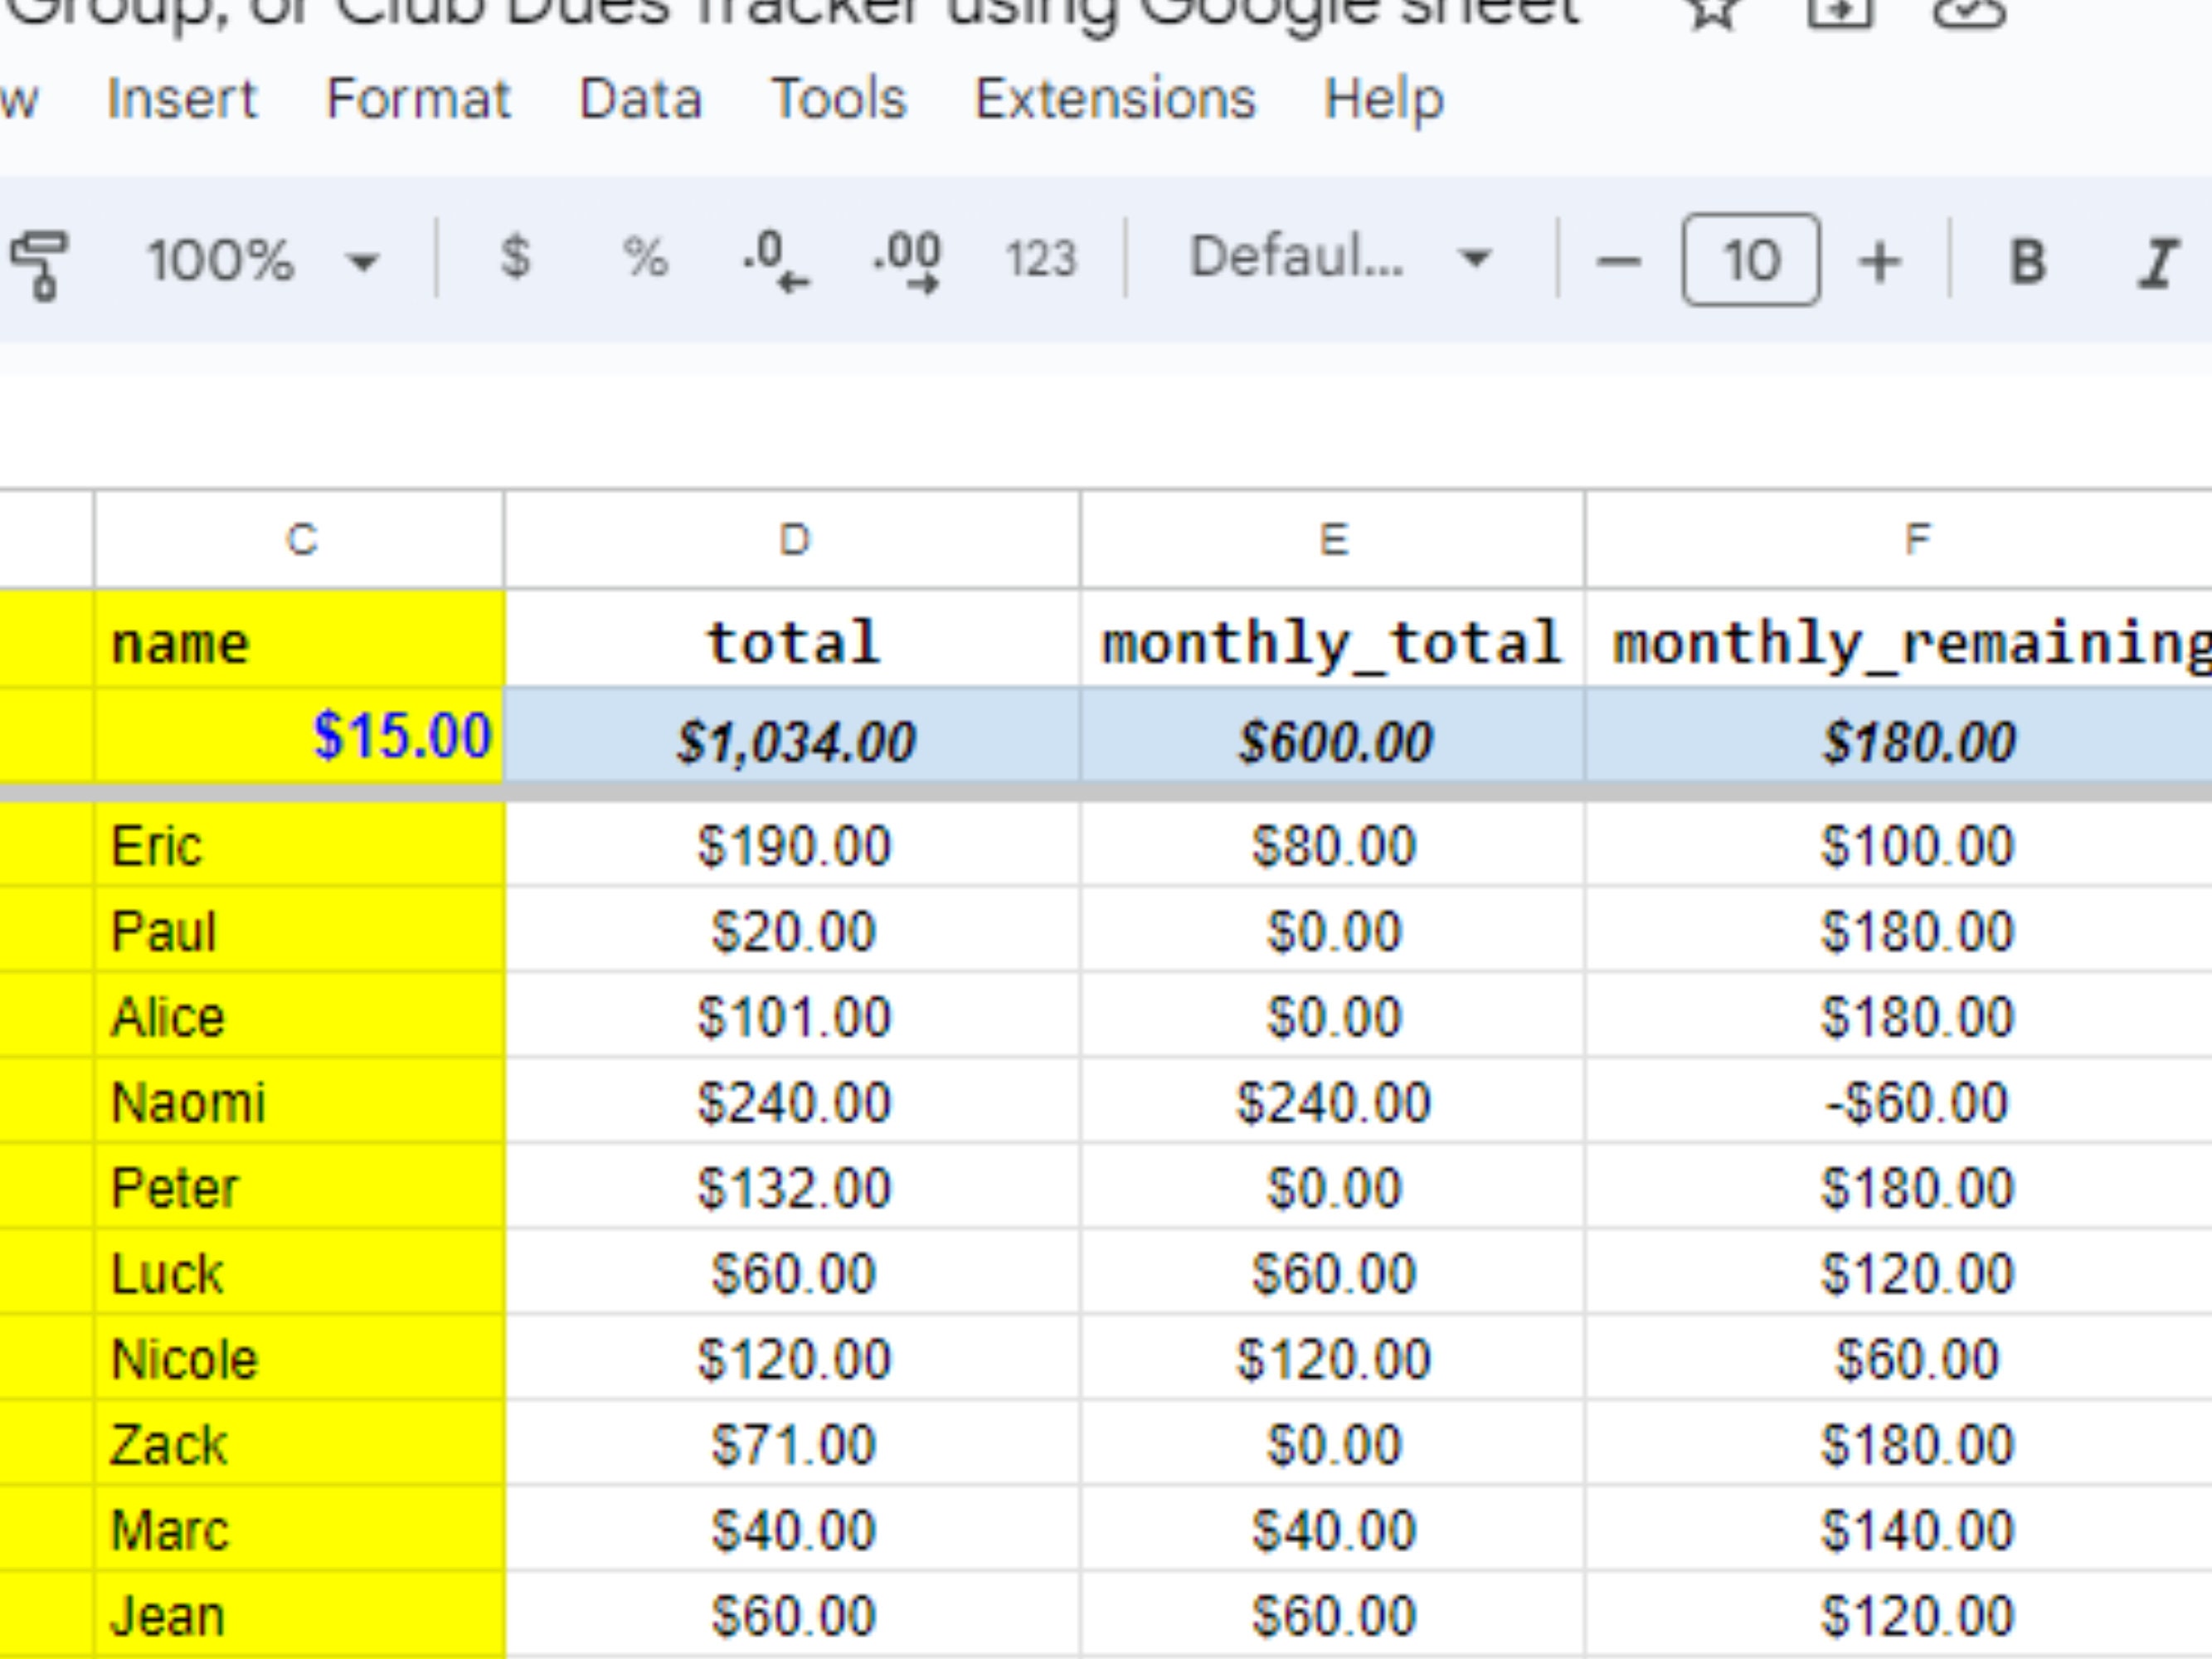2212x1659 pixels.
Task: Increase font size with the plus button
Action: 1881,262
